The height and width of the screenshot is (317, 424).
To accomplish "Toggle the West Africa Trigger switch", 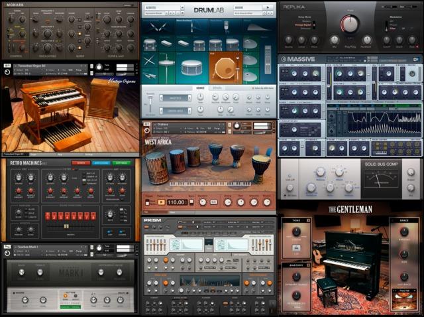I will 147,202.
